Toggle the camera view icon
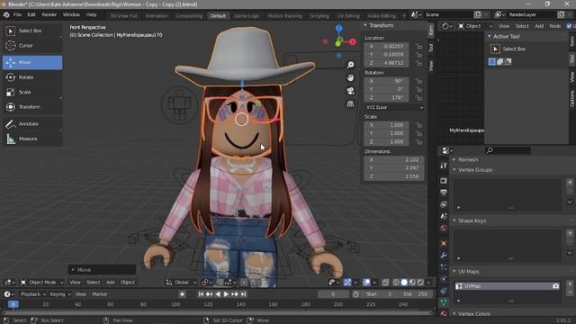This screenshot has height=324, width=576. click(350, 91)
